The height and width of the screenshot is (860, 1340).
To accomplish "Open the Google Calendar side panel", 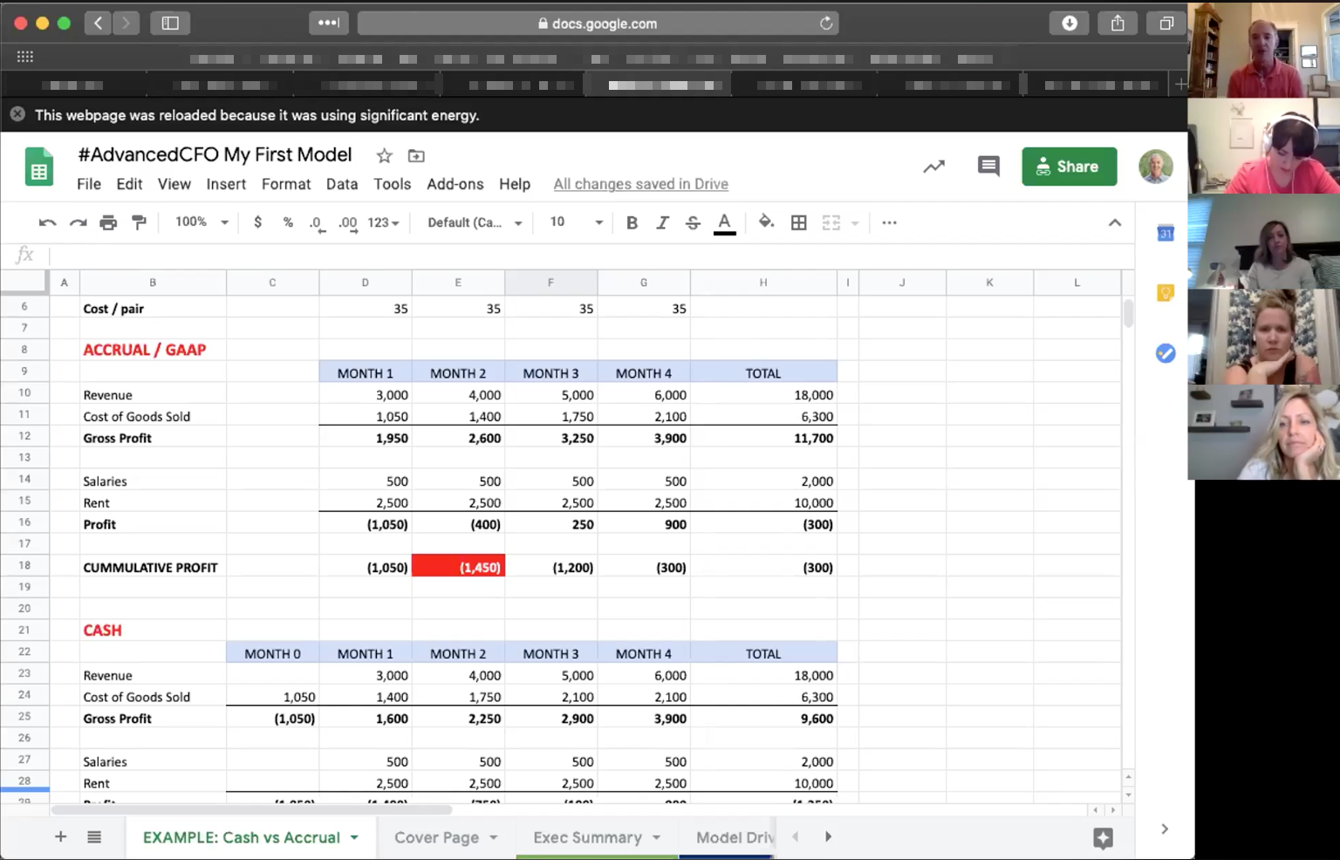I will coord(1166,233).
